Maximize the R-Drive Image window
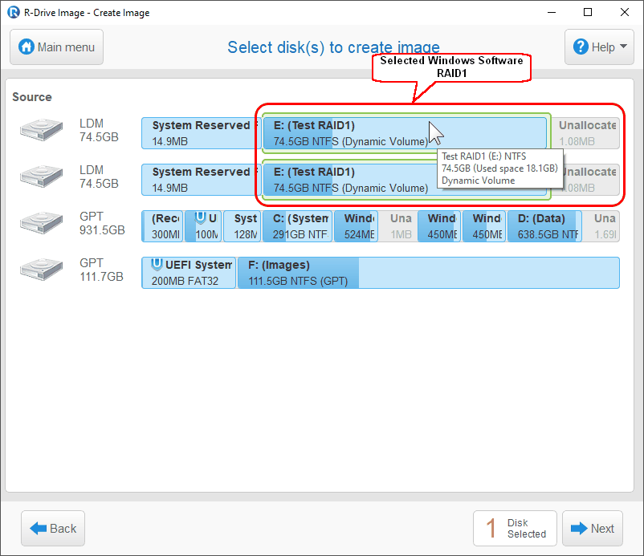Image resolution: width=644 pixels, height=556 pixels. pyautogui.click(x=588, y=12)
